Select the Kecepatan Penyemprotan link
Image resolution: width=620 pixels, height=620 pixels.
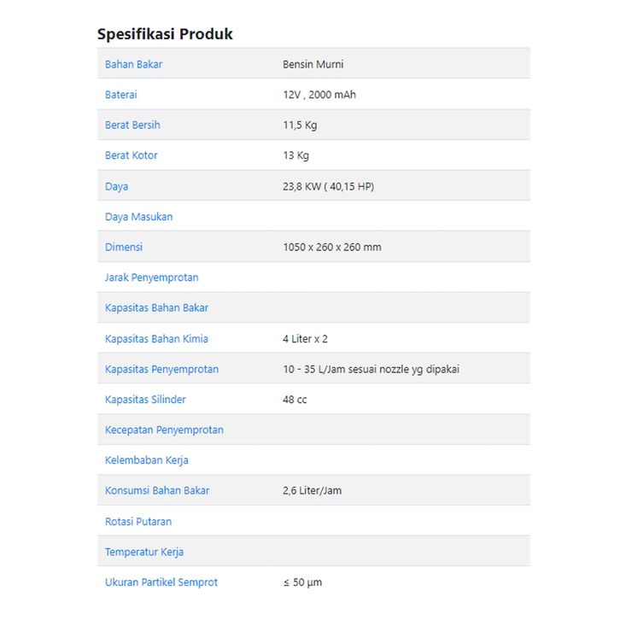coord(164,430)
